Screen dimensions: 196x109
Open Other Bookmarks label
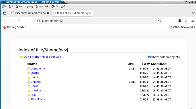pos(184,27)
